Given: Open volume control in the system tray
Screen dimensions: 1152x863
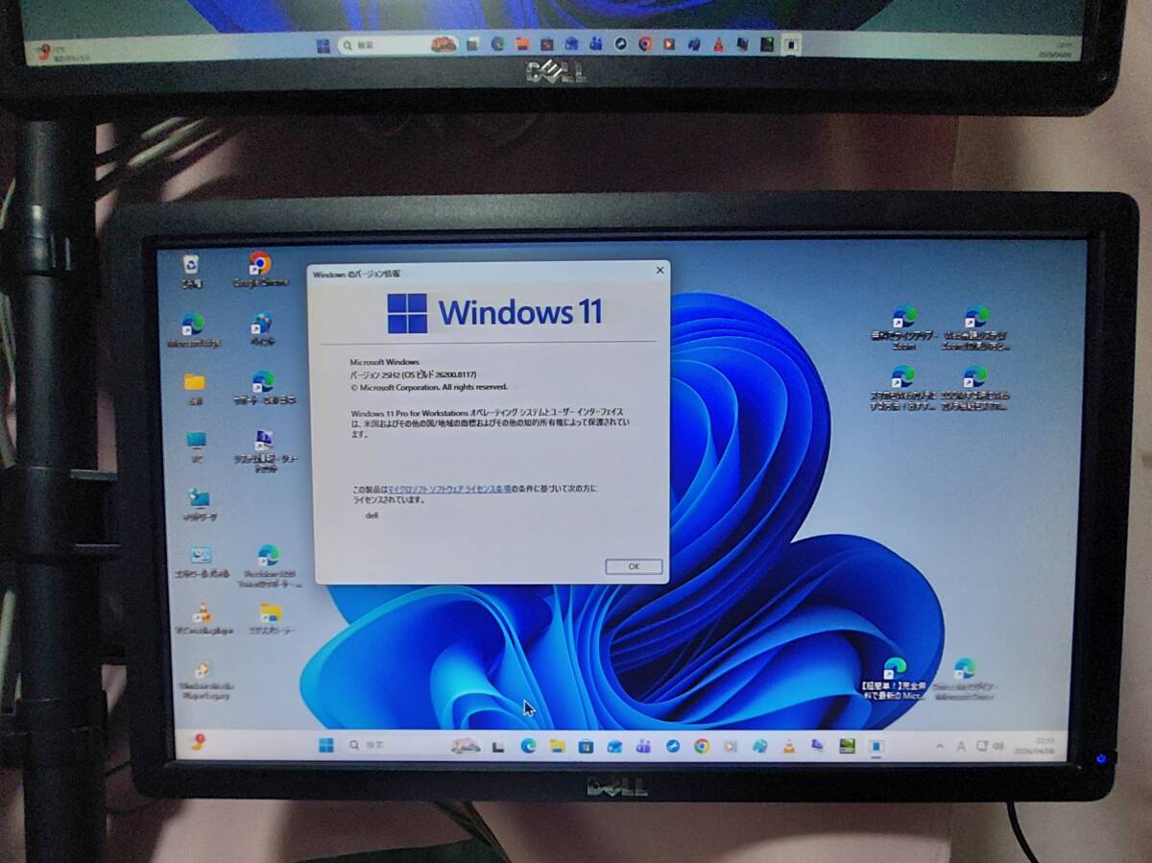Looking at the screenshot, I should click(x=998, y=746).
